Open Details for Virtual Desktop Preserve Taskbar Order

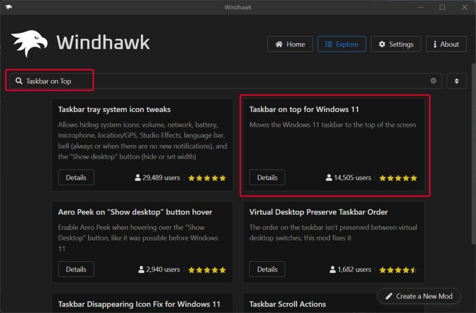tap(267, 269)
